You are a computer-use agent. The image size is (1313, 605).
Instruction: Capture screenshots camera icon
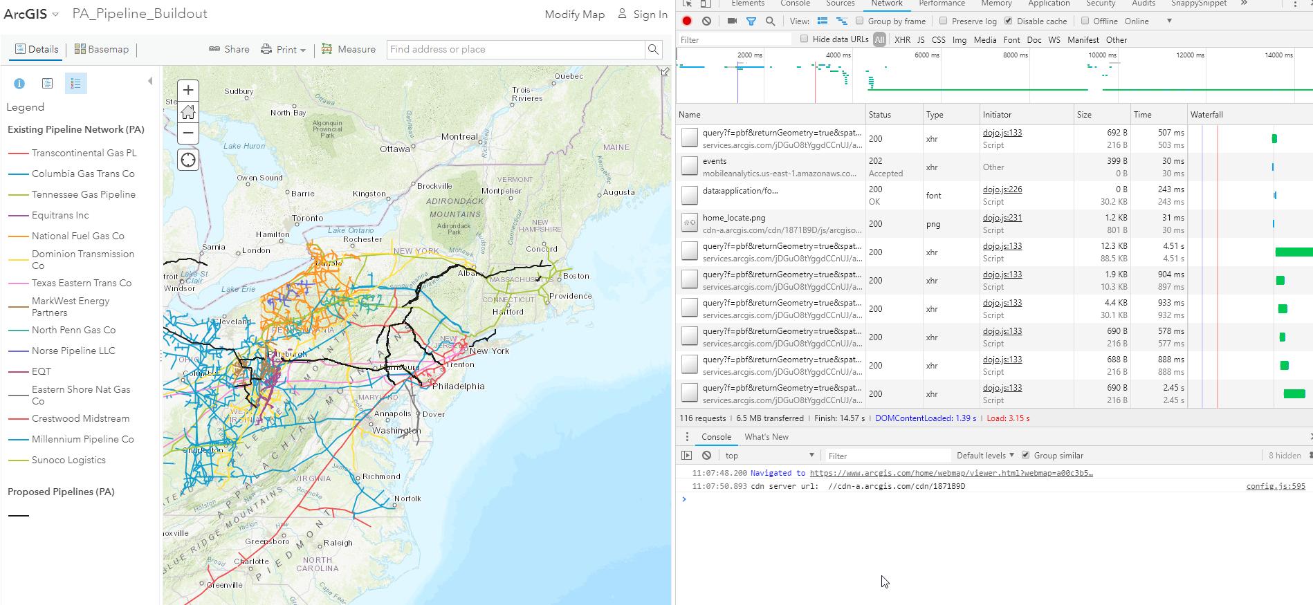coord(732,21)
